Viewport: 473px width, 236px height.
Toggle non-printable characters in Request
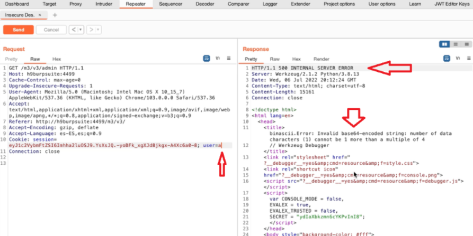218,58
